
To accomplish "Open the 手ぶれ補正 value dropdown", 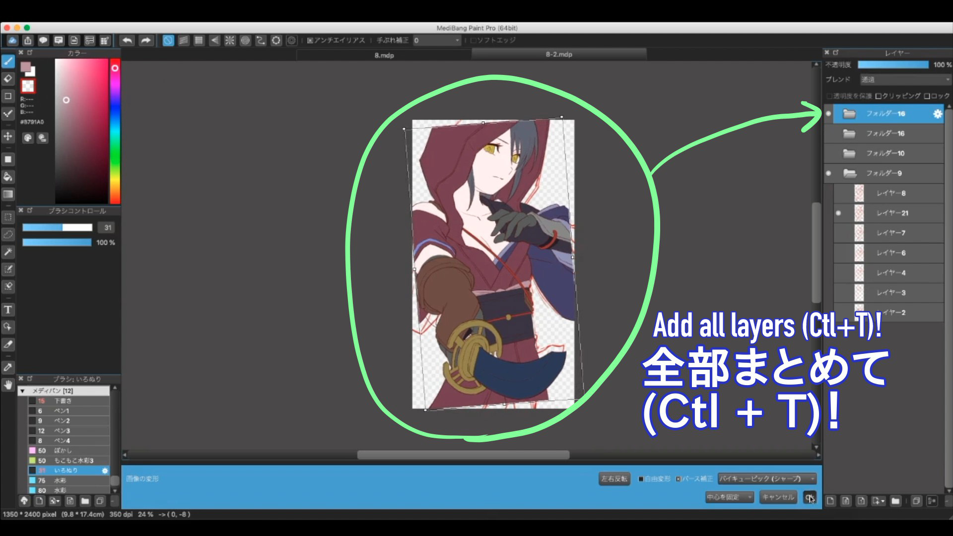I will [437, 40].
